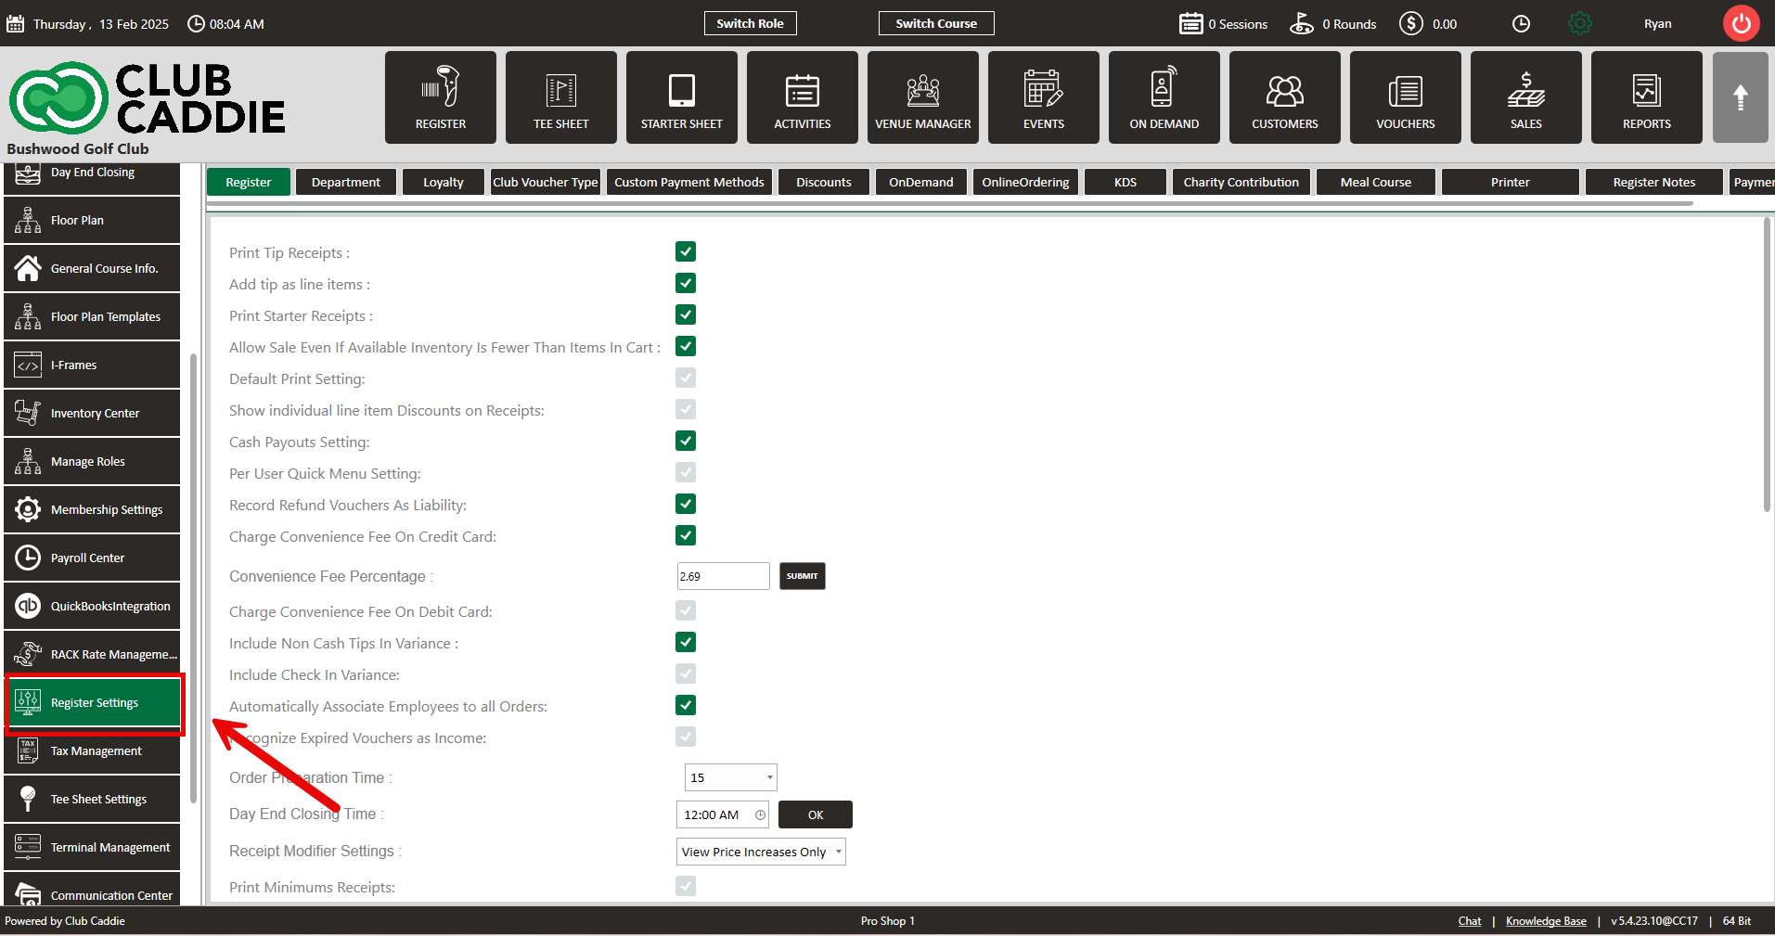The image size is (1775, 936).
Task: Toggle Include Non Cash Tips In Variance
Action: click(x=686, y=642)
